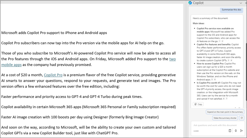The image size is (247, 138).
Task: Click the Copilot logo icon in panel header
Action: coord(190,3)
